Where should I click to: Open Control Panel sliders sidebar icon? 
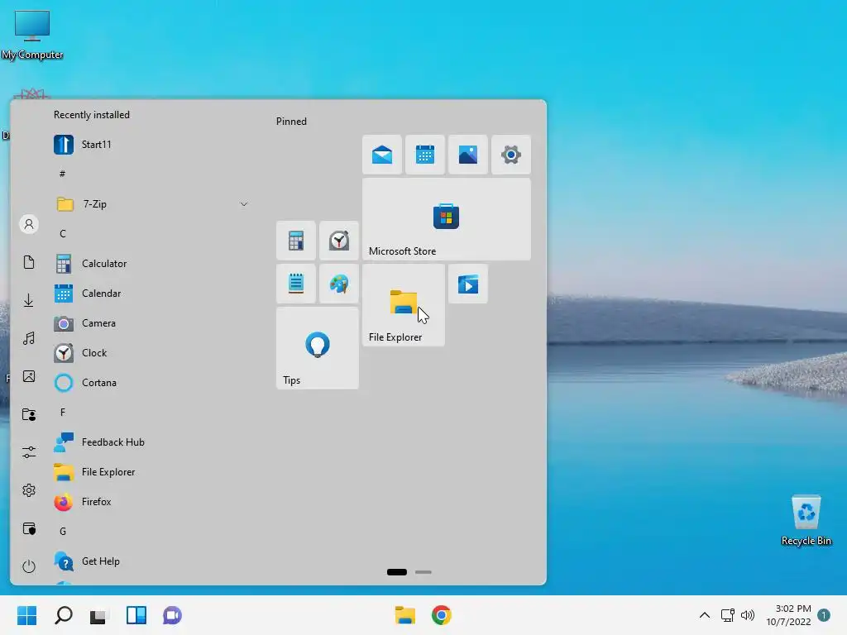tap(29, 452)
